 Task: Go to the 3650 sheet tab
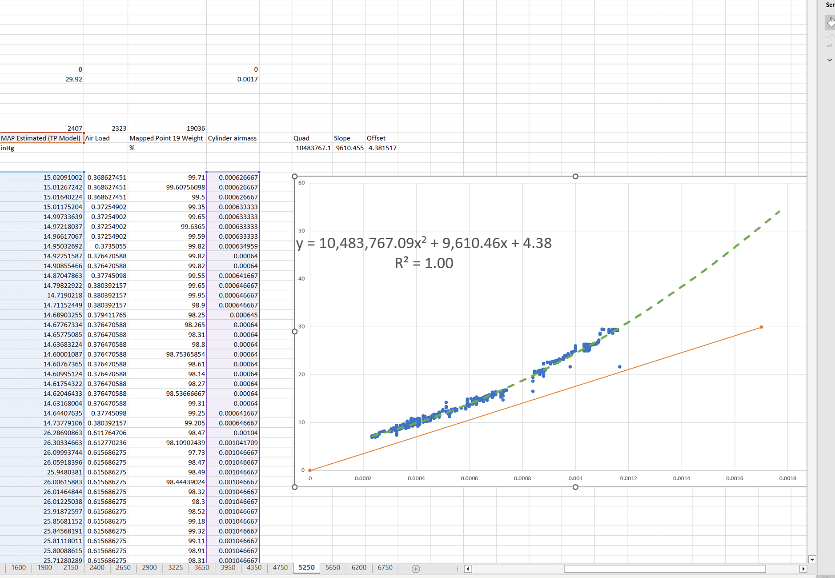pyautogui.click(x=202, y=568)
